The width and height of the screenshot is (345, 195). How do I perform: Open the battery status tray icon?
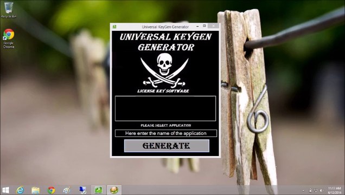[310, 190]
